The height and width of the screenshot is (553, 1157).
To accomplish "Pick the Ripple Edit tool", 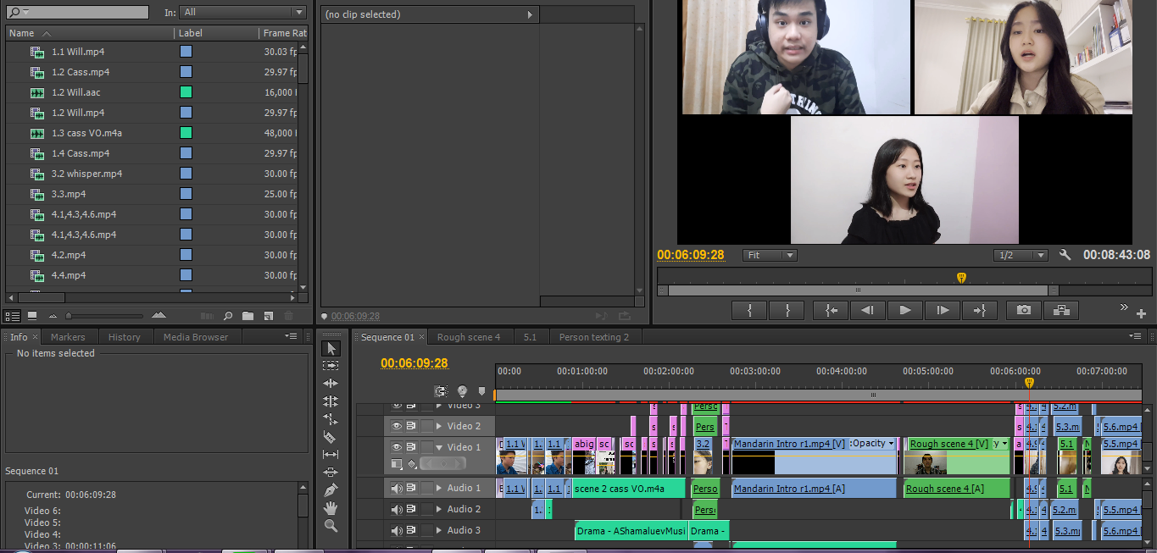I will pyautogui.click(x=331, y=384).
